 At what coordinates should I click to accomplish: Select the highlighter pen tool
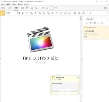click(23, 13)
